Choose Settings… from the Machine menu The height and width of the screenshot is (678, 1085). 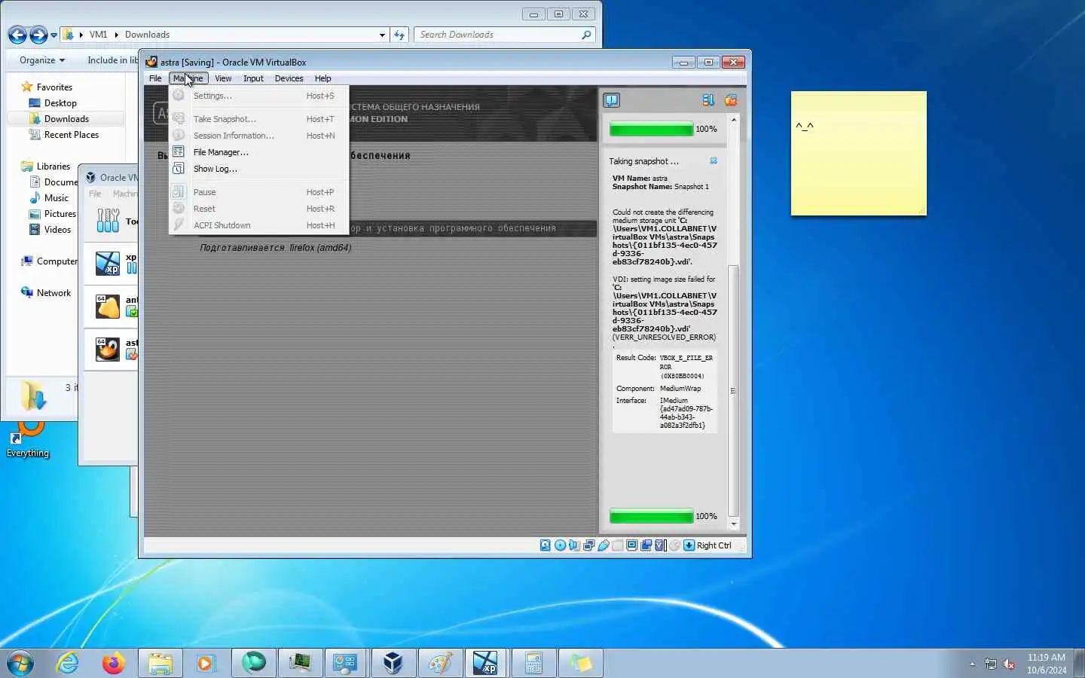[258, 96]
